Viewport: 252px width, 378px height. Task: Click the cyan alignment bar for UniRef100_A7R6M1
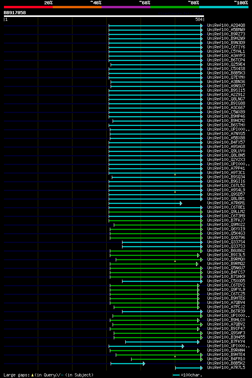pos(145,204)
